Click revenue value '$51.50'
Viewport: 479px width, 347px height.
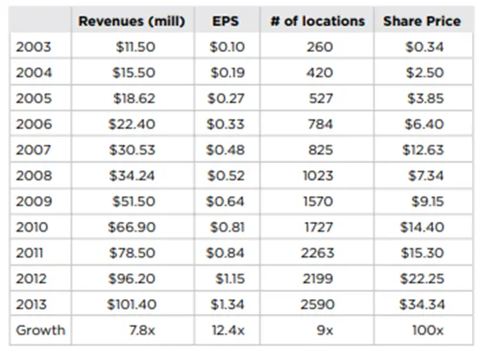point(134,201)
